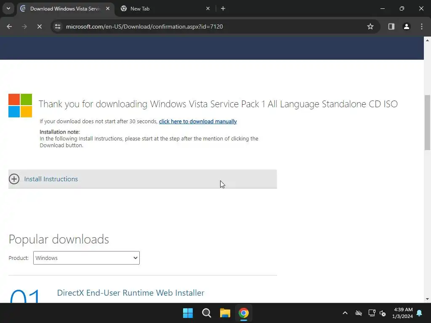Minimize the Chrome window
Viewport: 431px width, 323px height.
pos(382,8)
